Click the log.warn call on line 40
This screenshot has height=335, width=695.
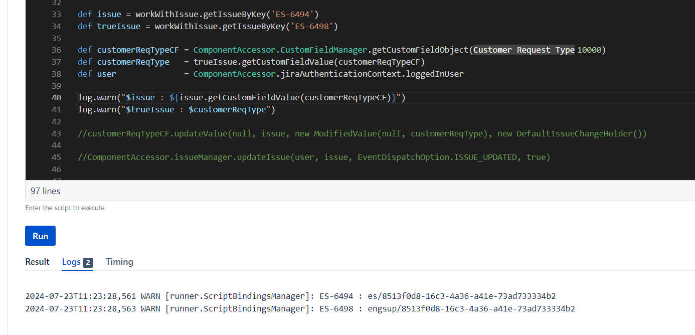click(242, 98)
